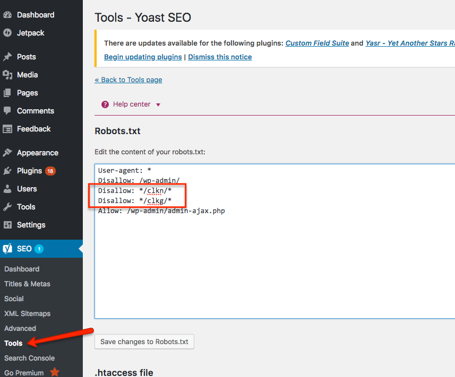Click the Posts pushpin icon

pyautogui.click(x=7, y=57)
